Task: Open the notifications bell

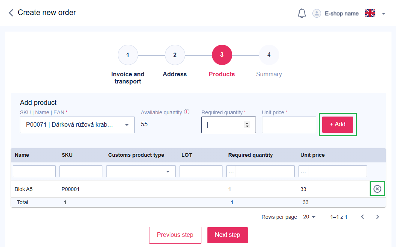Action: (x=302, y=14)
